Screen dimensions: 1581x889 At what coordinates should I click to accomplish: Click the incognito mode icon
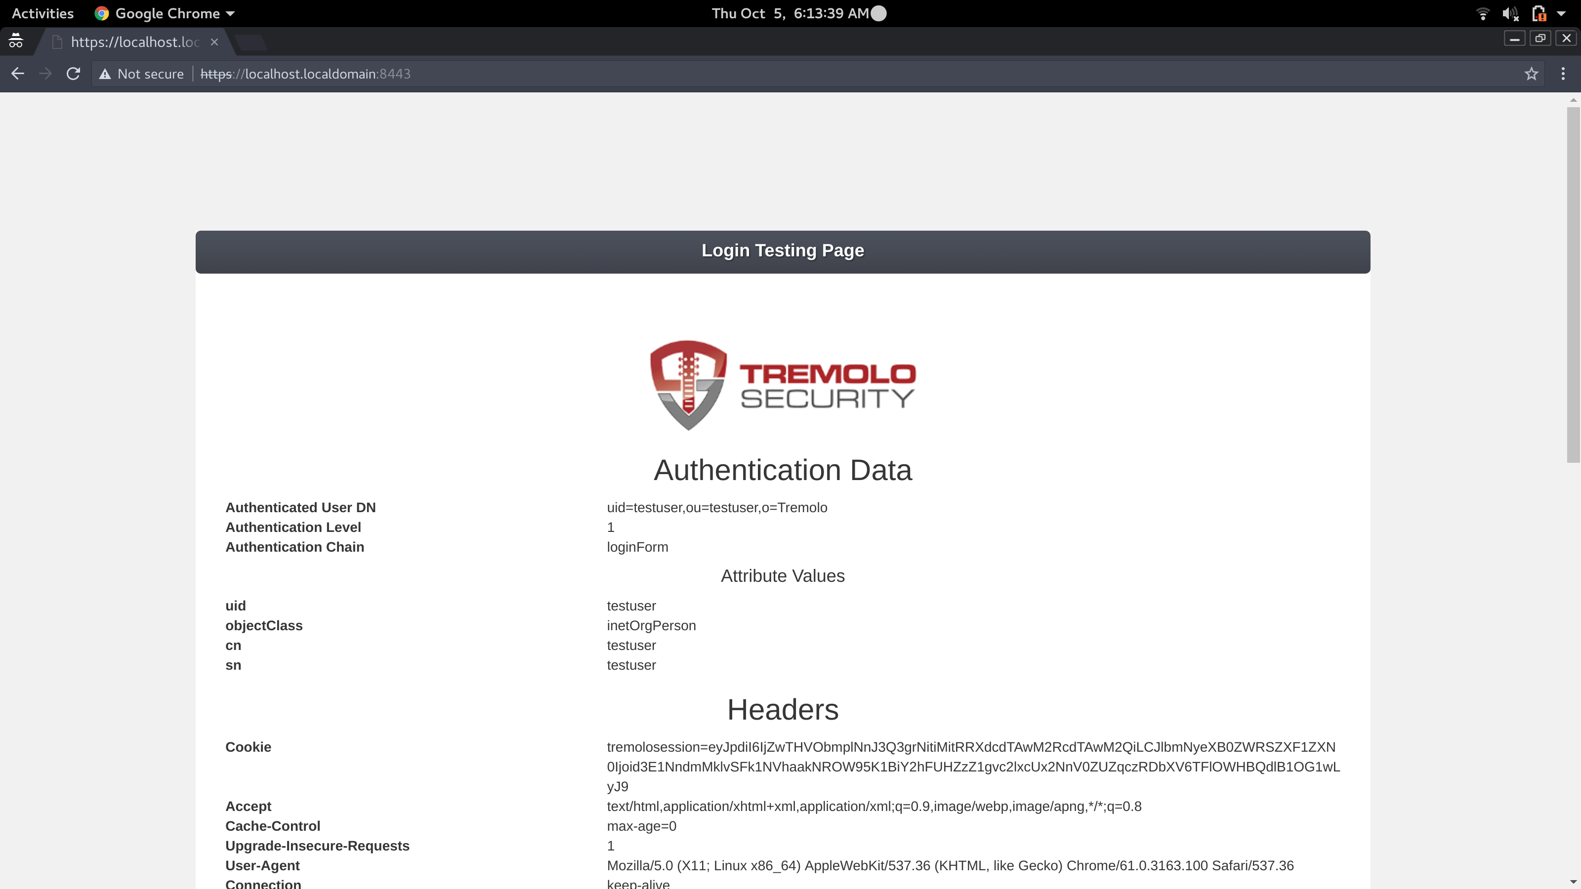click(x=16, y=41)
